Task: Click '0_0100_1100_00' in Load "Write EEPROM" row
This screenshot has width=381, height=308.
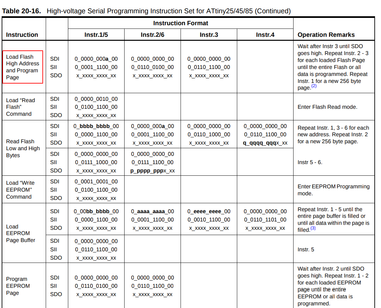Action: pos(96,190)
